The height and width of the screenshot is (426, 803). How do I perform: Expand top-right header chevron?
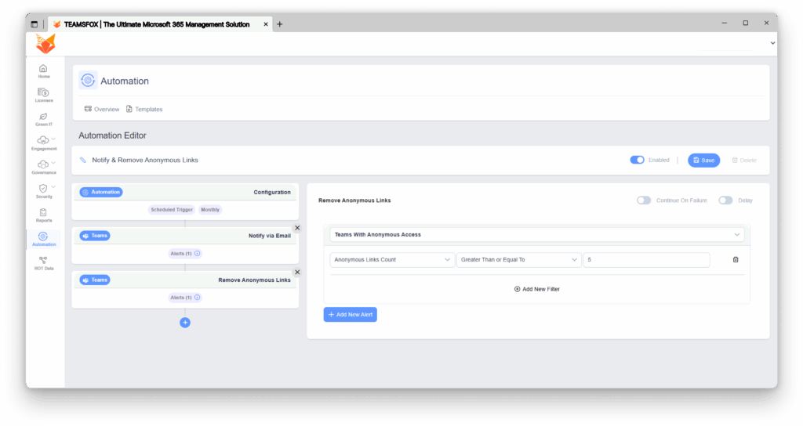coord(772,44)
